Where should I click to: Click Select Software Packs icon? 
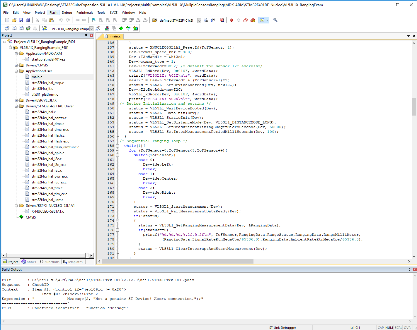(x=128, y=28)
